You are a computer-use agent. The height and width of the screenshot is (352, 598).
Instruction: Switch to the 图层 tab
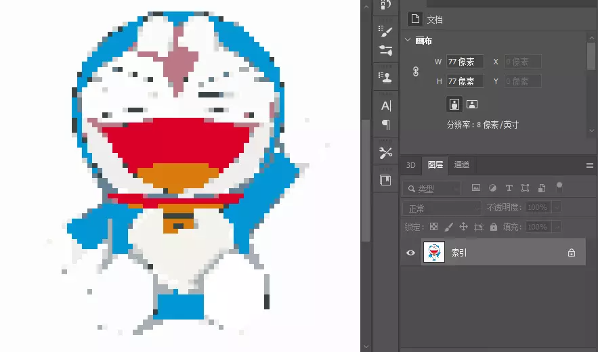[x=435, y=164]
